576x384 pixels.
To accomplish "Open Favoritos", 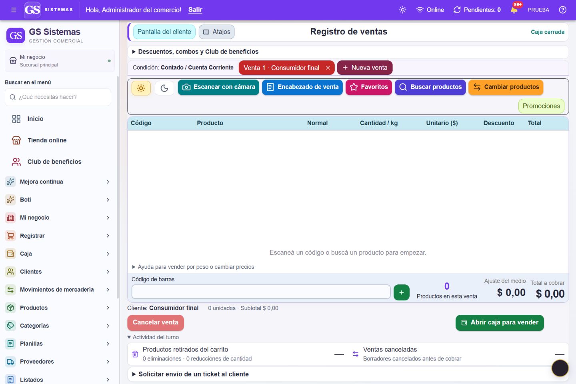I will (369, 87).
